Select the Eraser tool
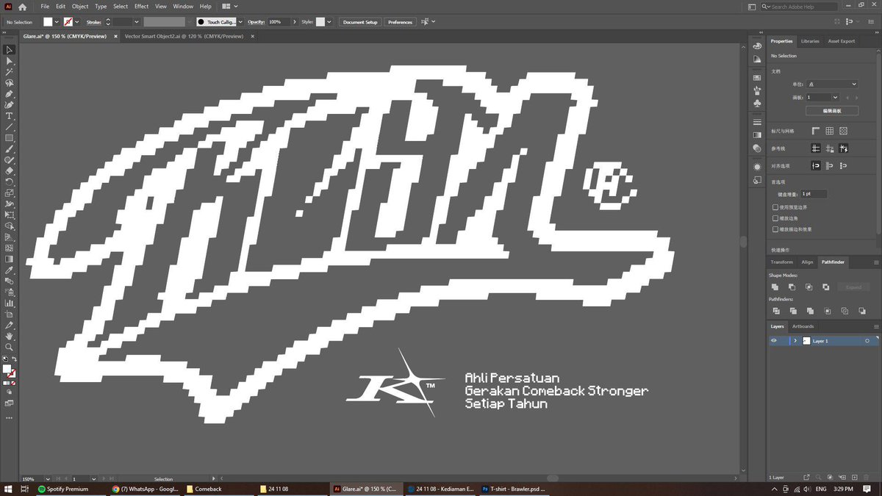The height and width of the screenshot is (496, 882). pyautogui.click(x=10, y=170)
